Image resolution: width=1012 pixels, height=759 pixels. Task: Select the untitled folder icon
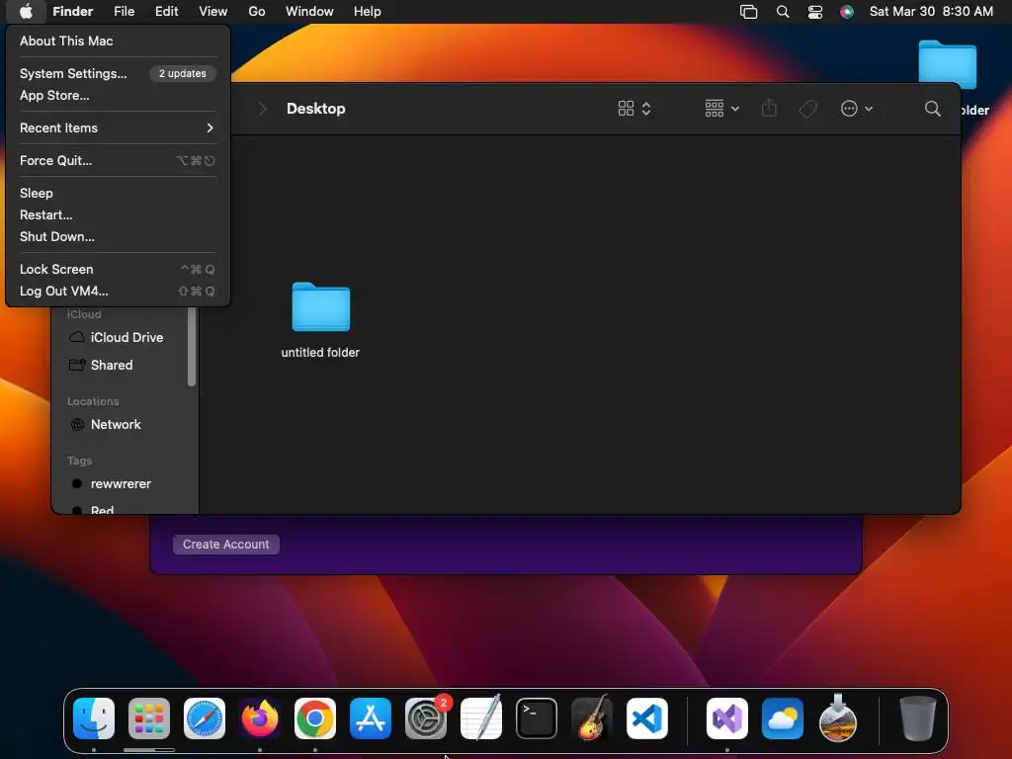pyautogui.click(x=321, y=307)
